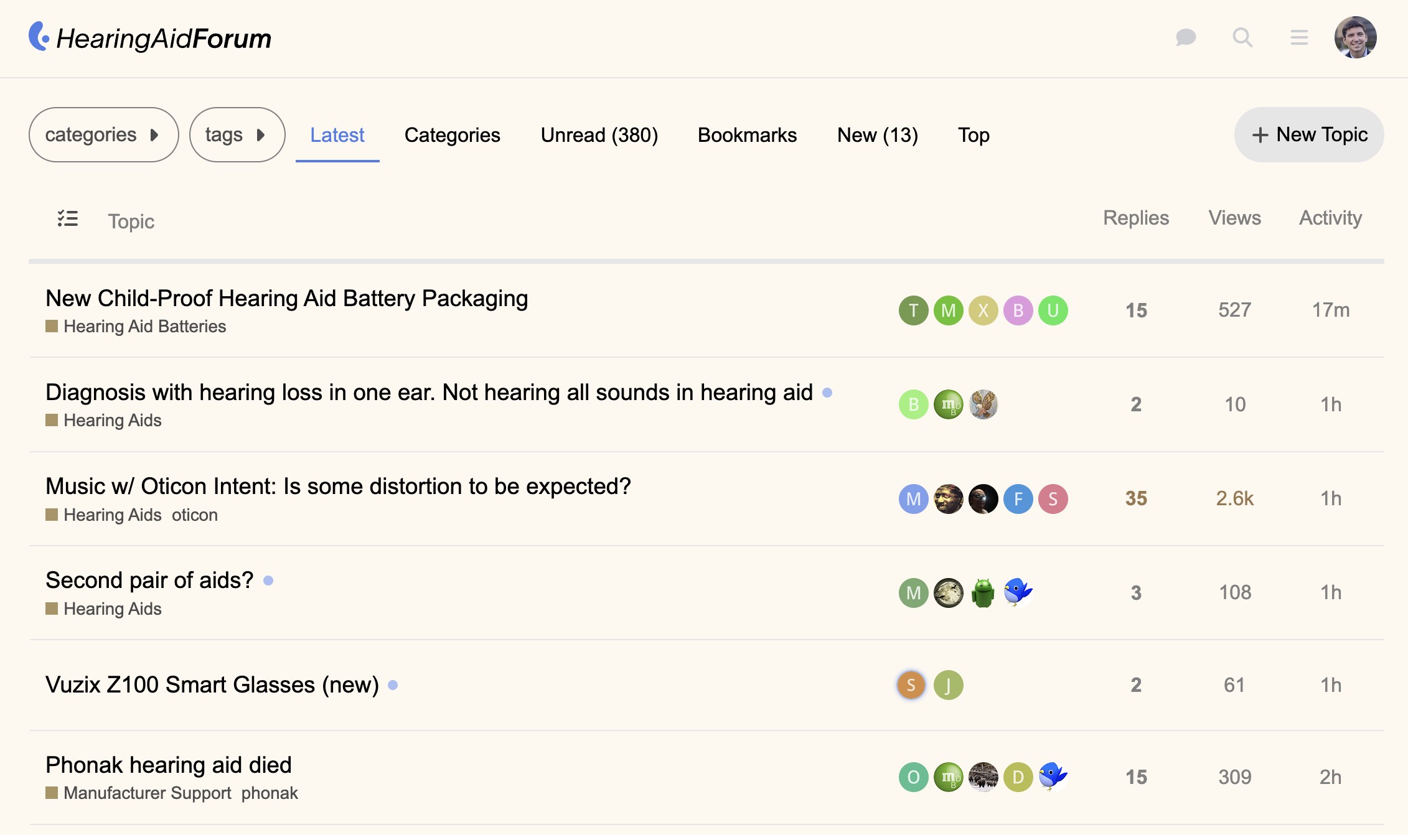
Task: Expand the tags dropdown
Action: 237,134
